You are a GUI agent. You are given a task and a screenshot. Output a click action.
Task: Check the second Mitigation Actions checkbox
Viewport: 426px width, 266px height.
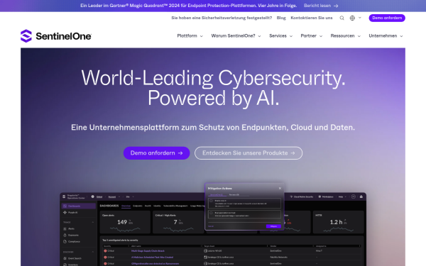coord(211,213)
